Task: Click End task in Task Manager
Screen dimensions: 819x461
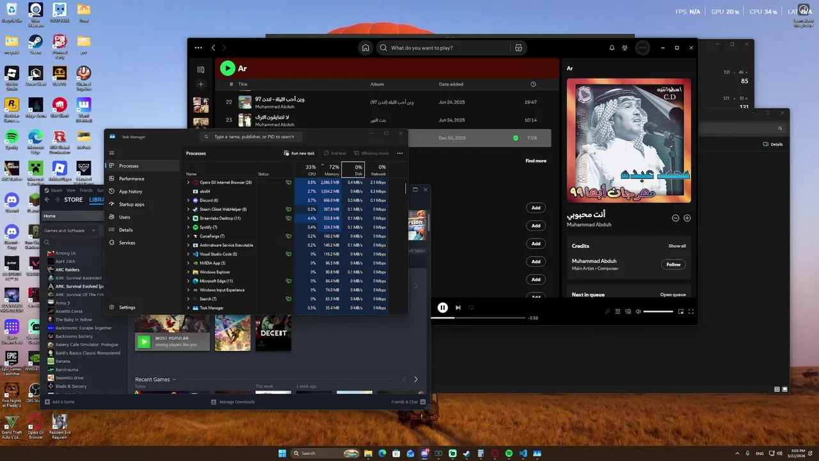Action: coord(335,153)
